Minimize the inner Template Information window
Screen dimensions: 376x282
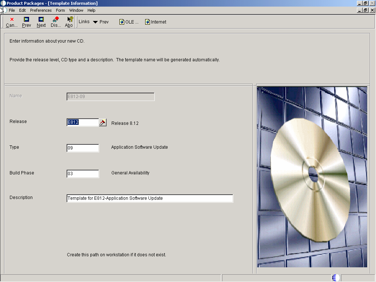tap(359, 10)
